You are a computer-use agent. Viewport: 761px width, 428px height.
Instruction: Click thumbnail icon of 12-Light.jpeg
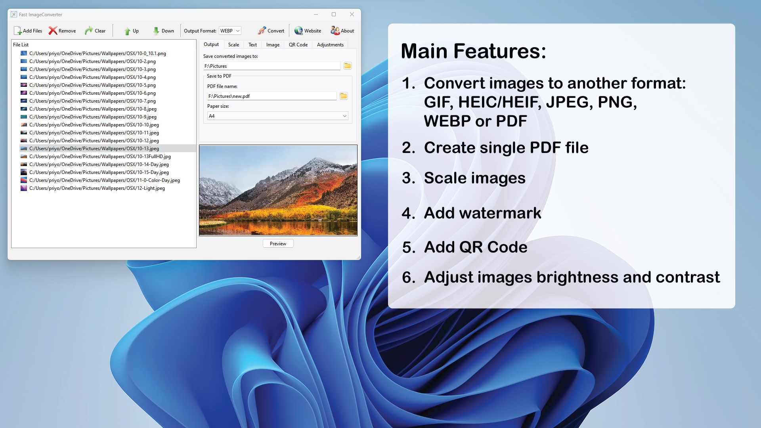pyautogui.click(x=24, y=188)
